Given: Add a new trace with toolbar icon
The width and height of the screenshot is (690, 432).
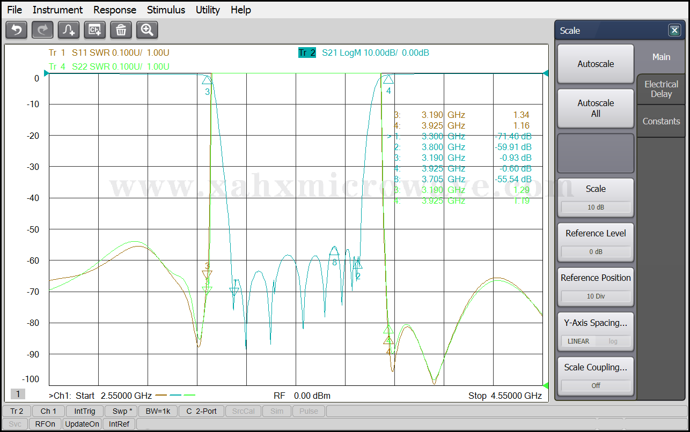Looking at the screenshot, I should pyautogui.click(x=69, y=30).
